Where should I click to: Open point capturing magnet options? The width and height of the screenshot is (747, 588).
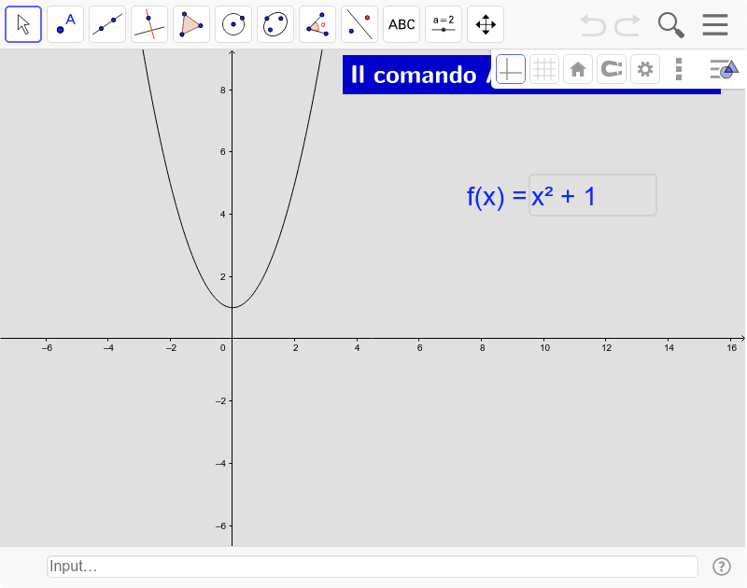tap(612, 69)
